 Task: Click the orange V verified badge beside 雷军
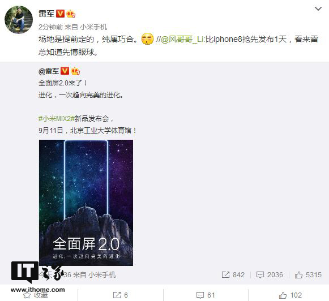click(61, 14)
